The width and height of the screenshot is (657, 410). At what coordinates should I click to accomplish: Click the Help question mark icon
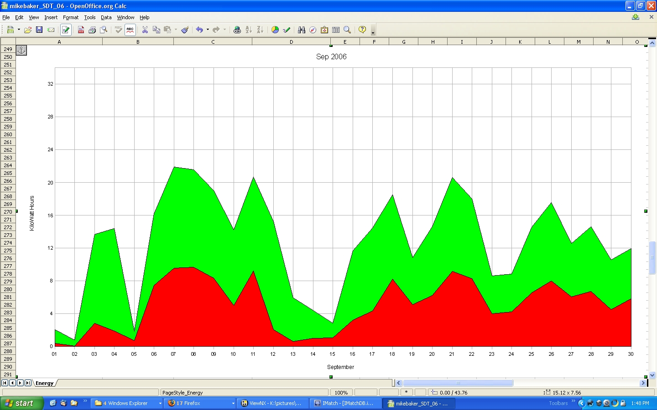(x=362, y=30)
